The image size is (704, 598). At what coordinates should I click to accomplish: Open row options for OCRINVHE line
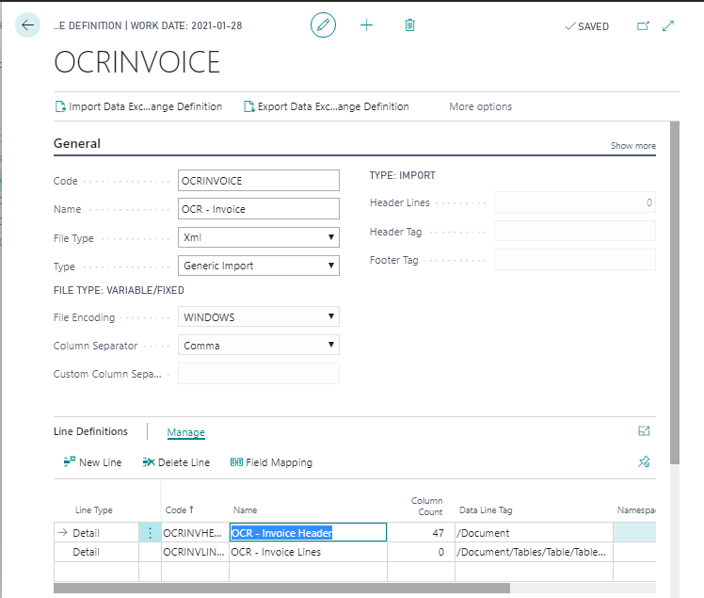[150, 533]
